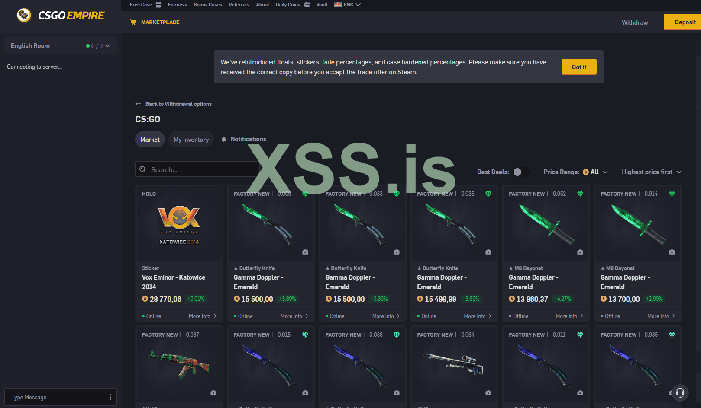Click the camera icon on the −0.015 knife card
Screen dimensions: 701x408
tap(305, 393)
